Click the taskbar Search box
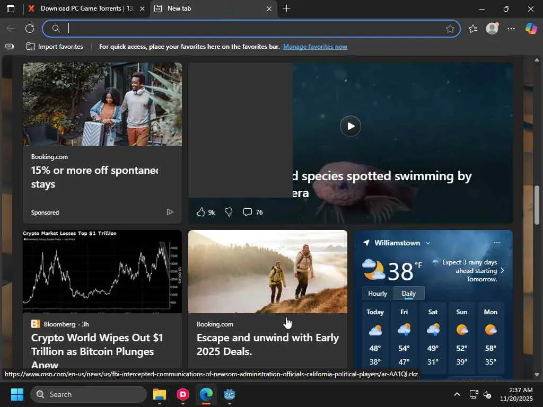This screenshot has width=543, height=407. [89, 394]
